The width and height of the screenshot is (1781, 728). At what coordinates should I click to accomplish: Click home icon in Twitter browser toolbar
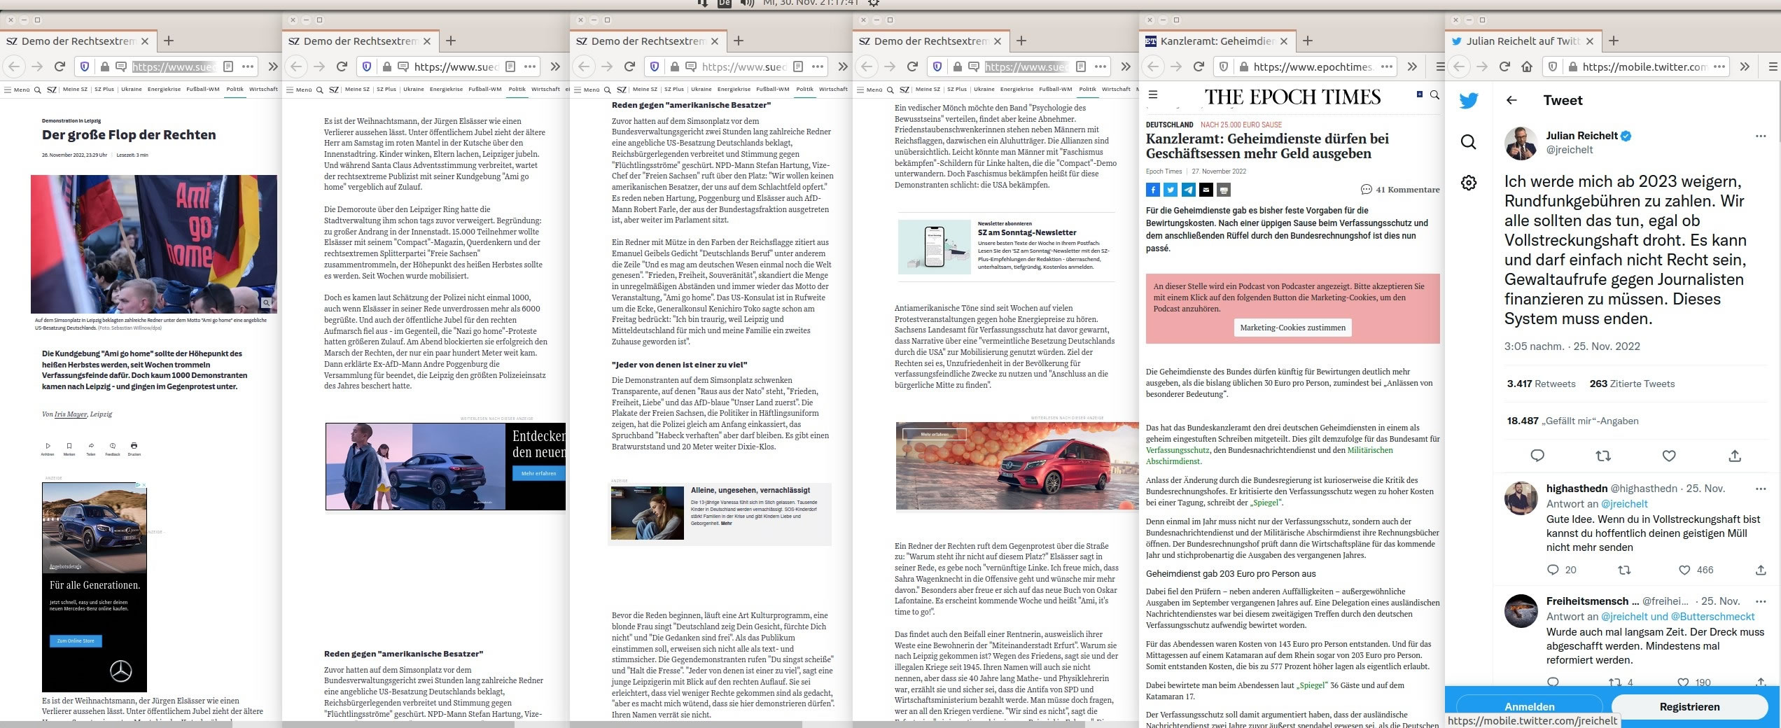tap(1527, 66)
